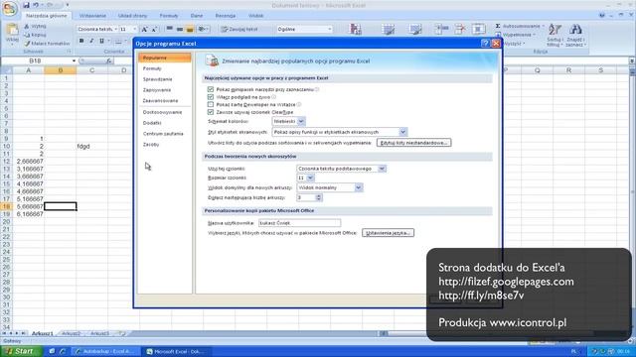Open Znajdź i zaznacz binoculars menu

point(575,35)
